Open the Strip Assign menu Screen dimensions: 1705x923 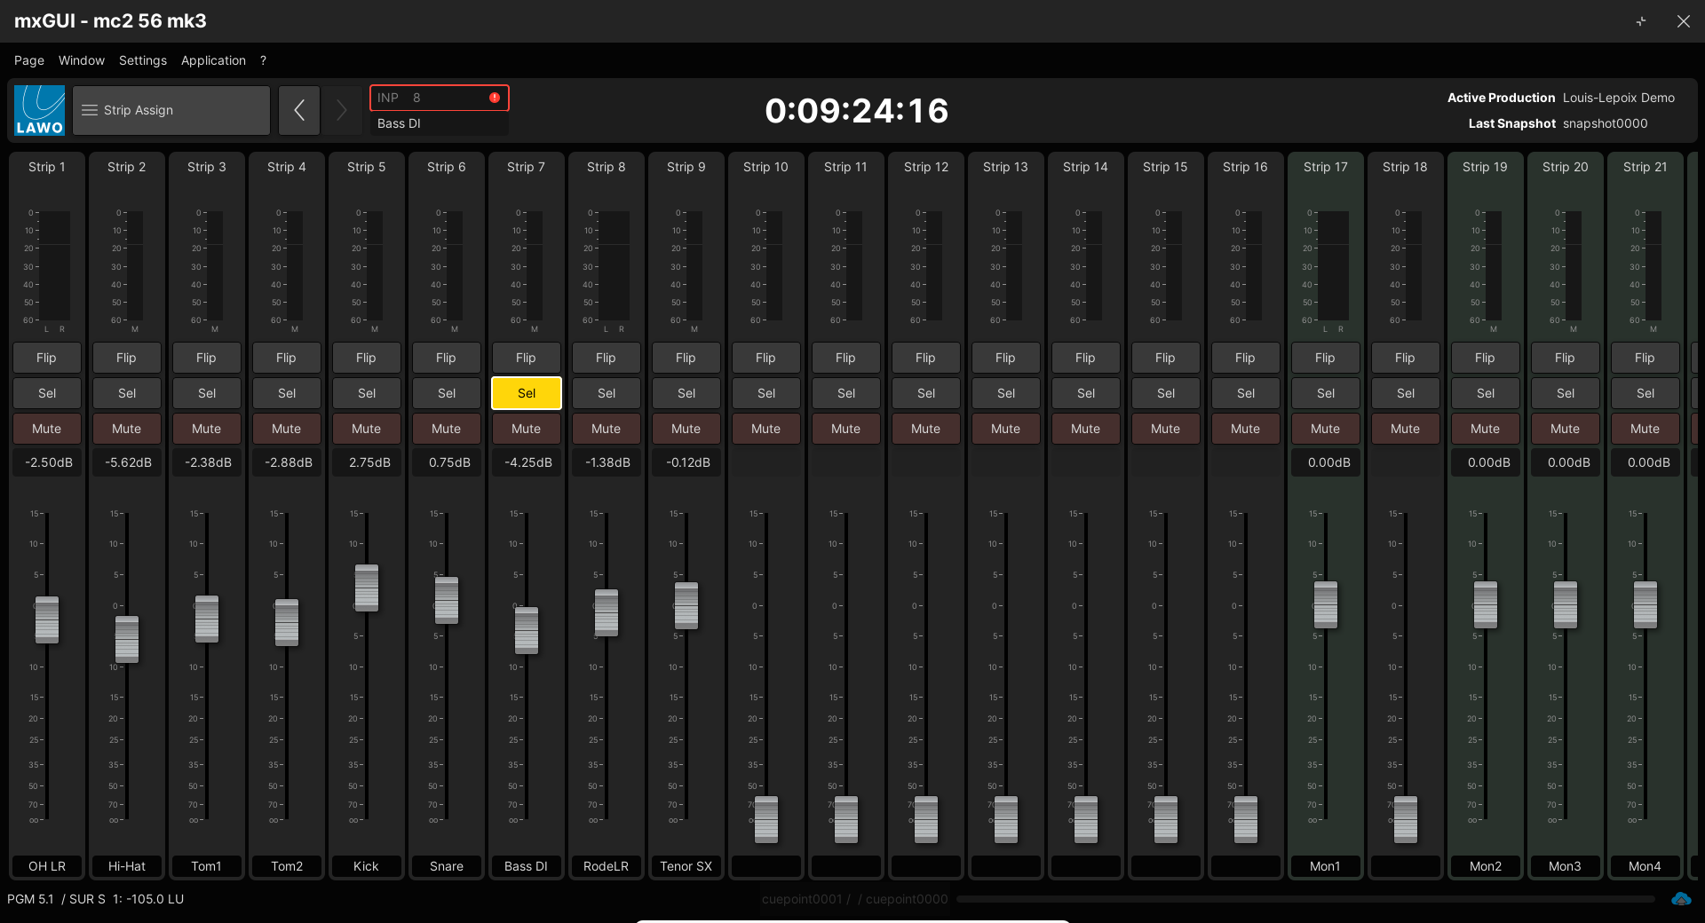pos(171,110)
